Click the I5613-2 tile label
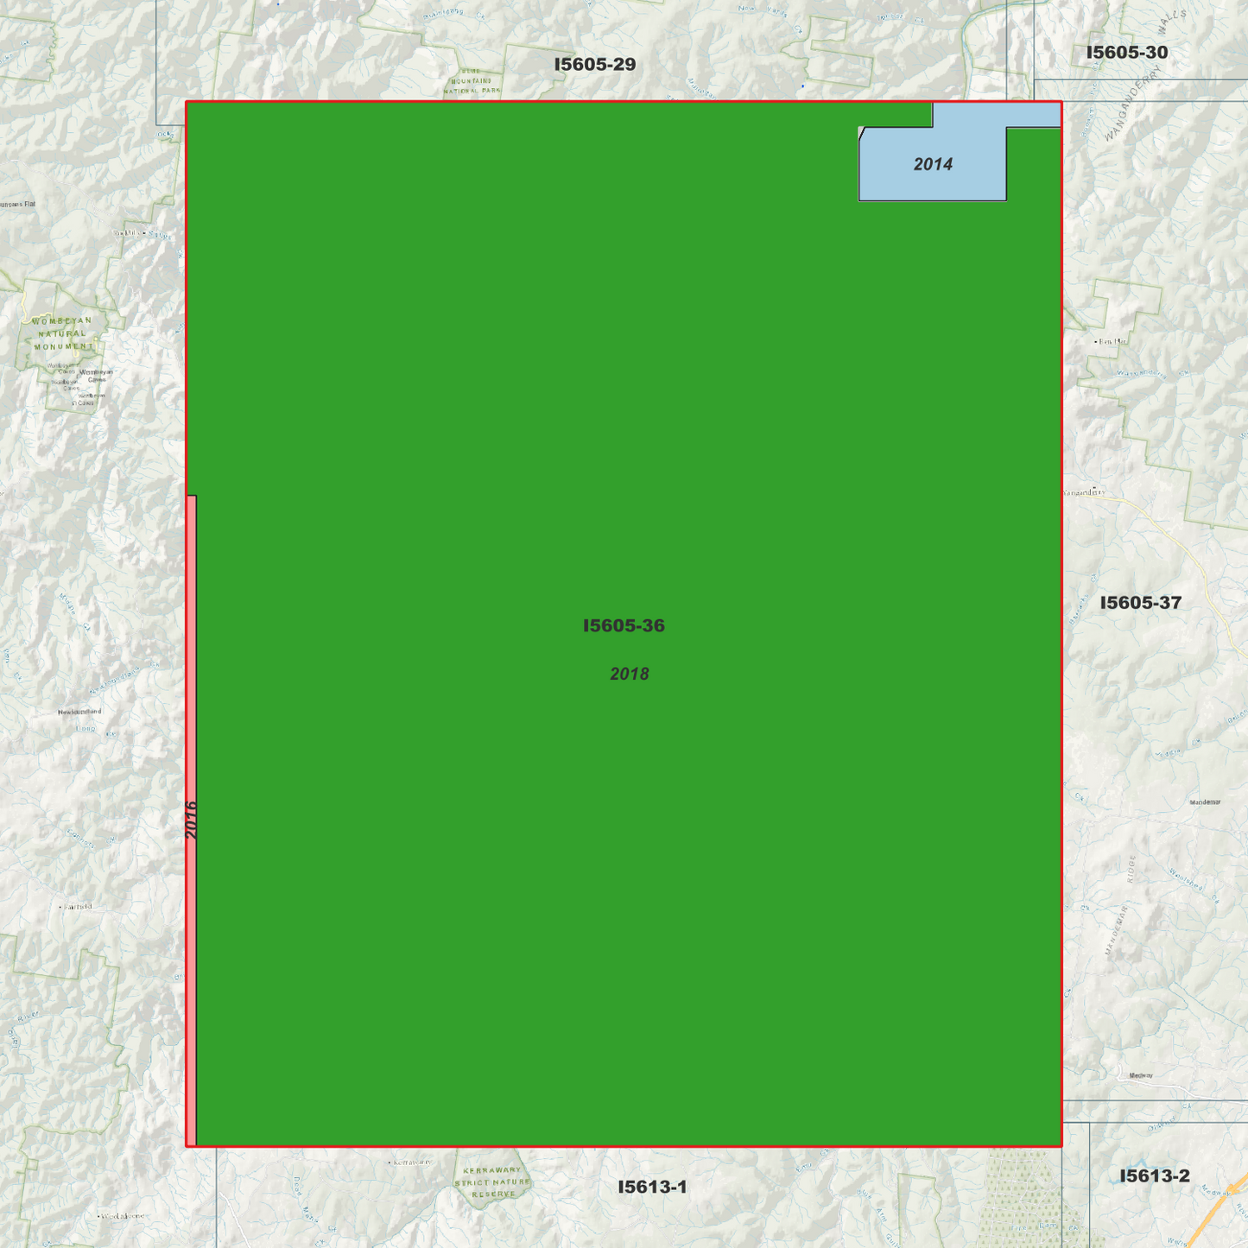Screen dimensions: 1248x1248 [x=1154, y=1175]
